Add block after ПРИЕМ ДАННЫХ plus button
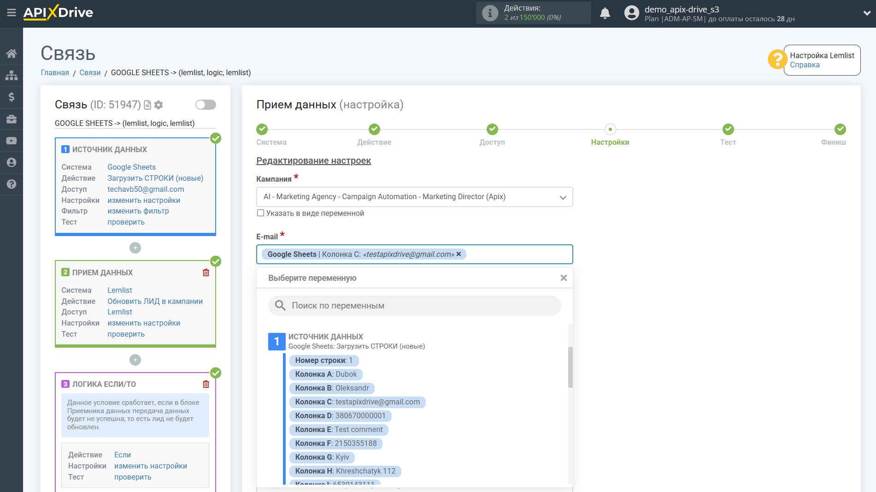This screenshot has height=492, width=876. coord(135,360)
